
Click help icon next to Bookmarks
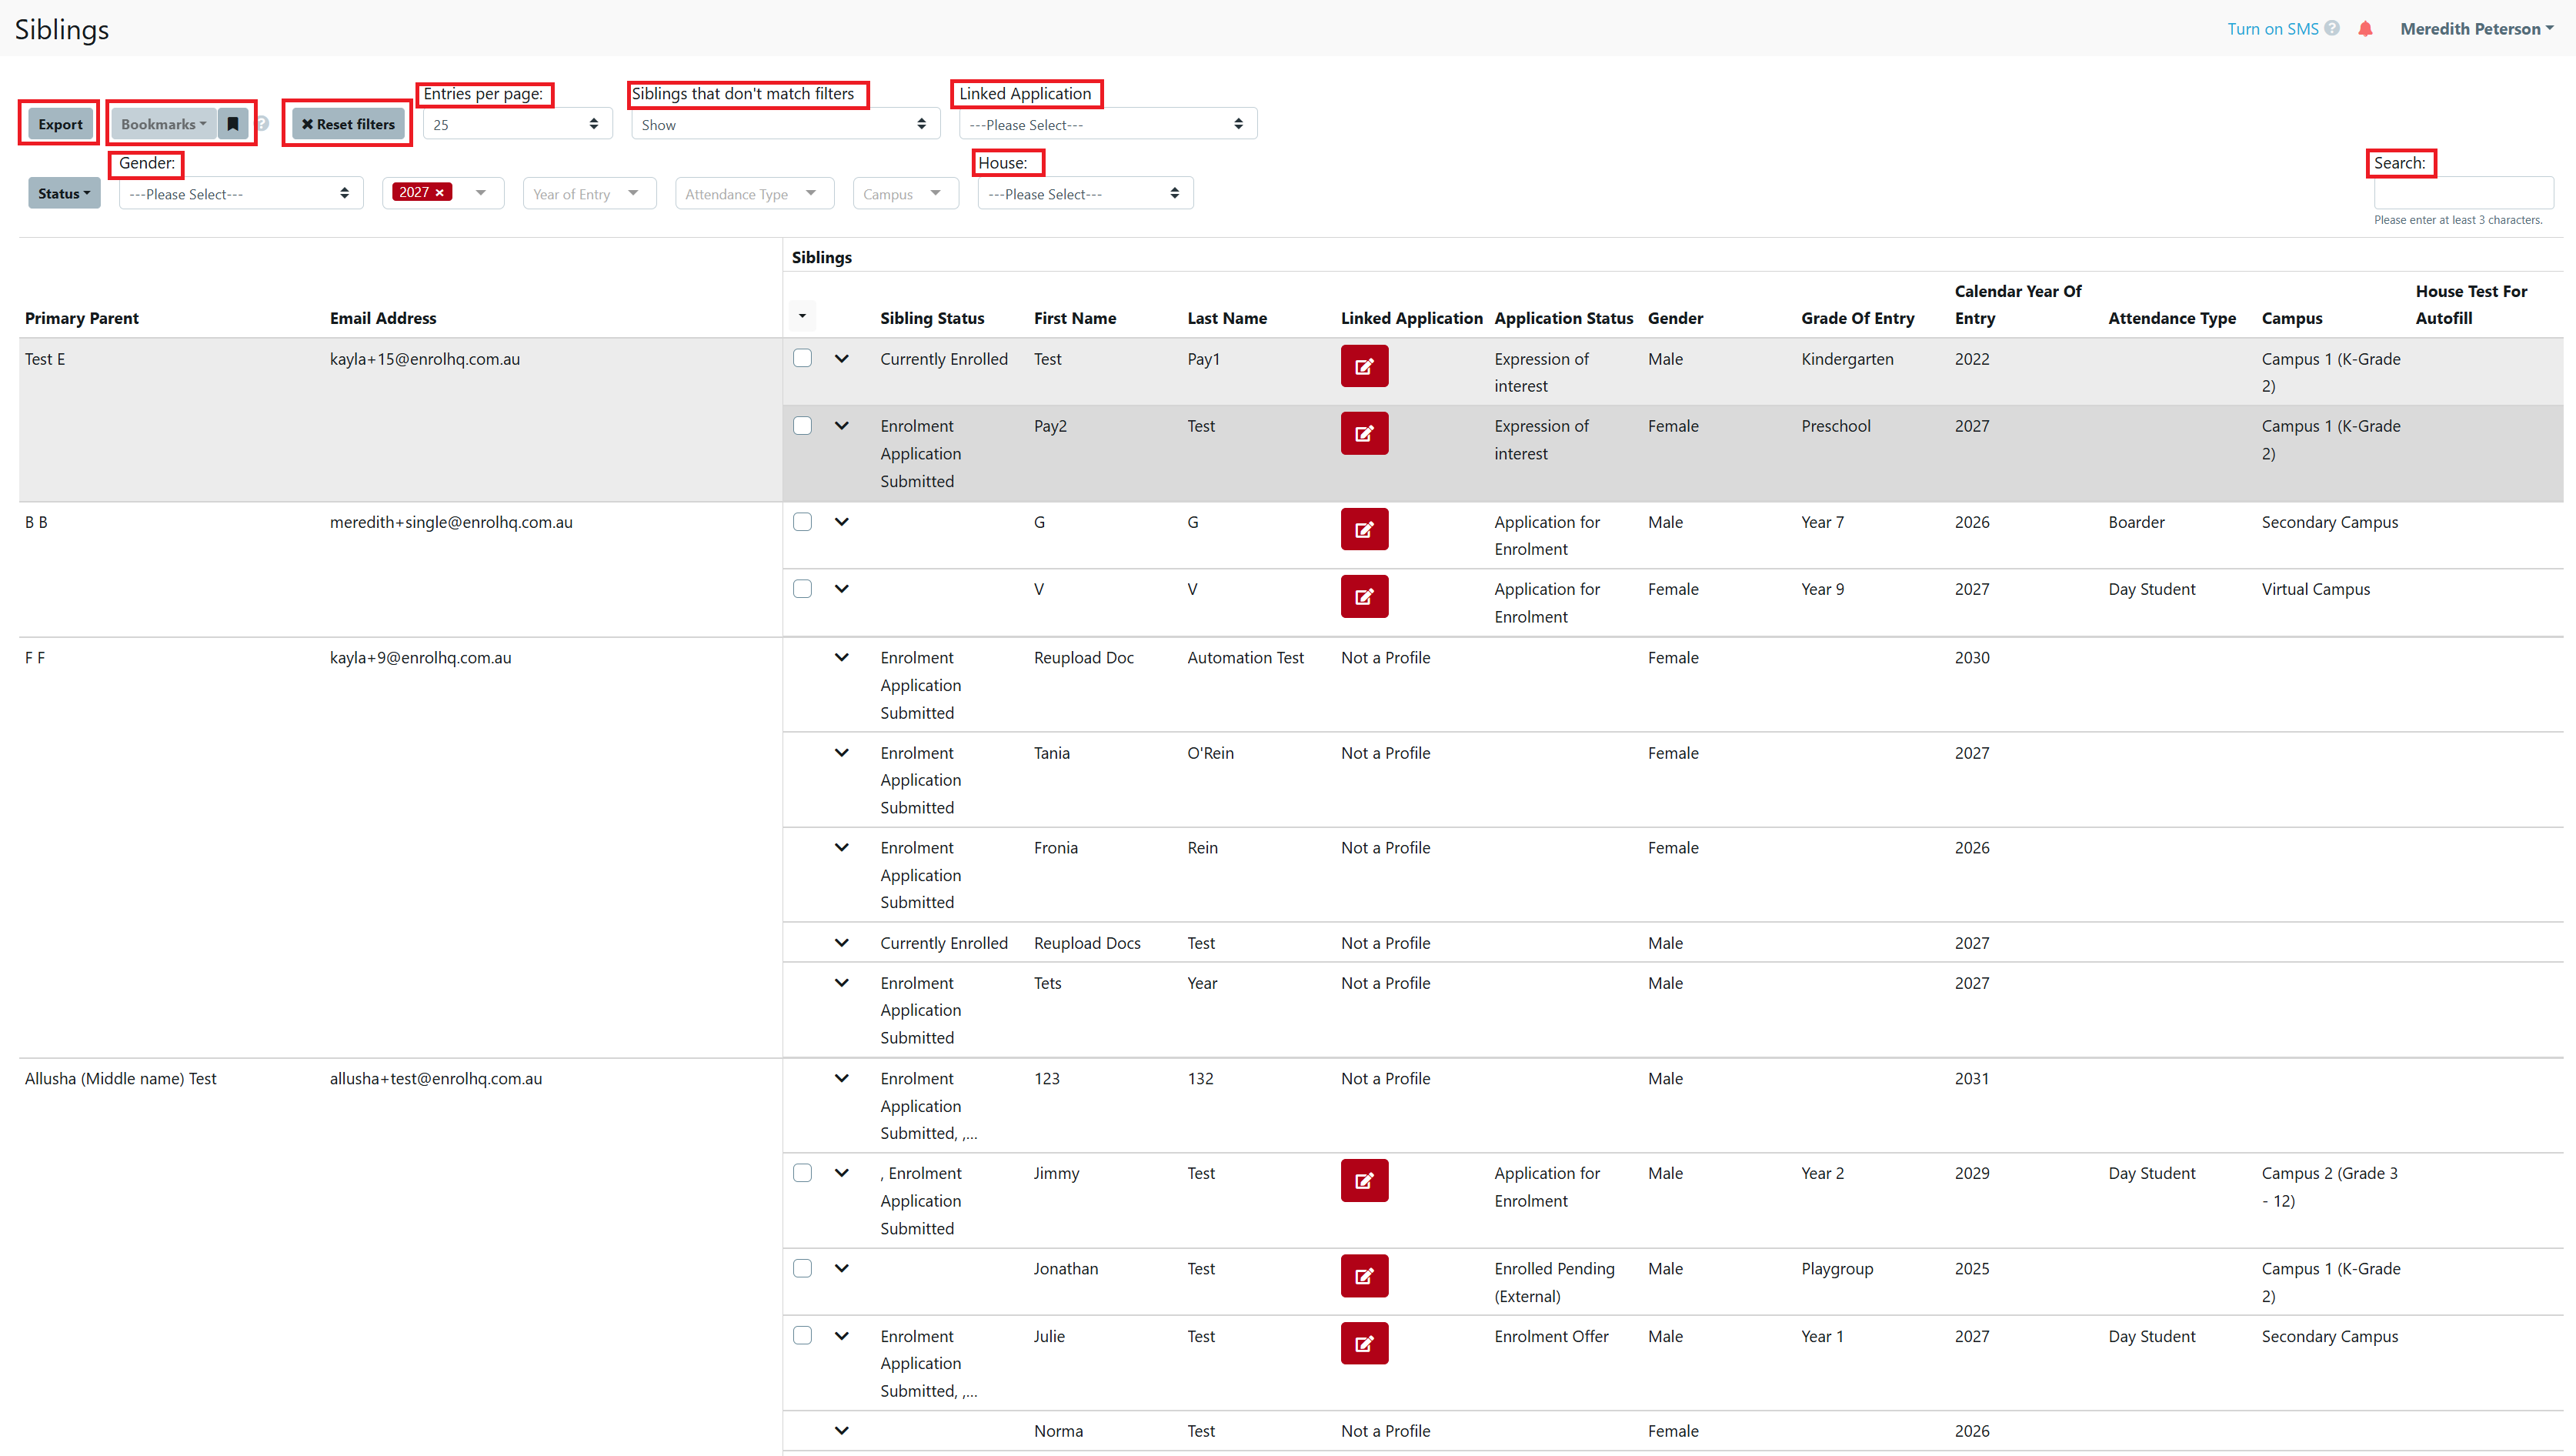(x=262, y=124)
